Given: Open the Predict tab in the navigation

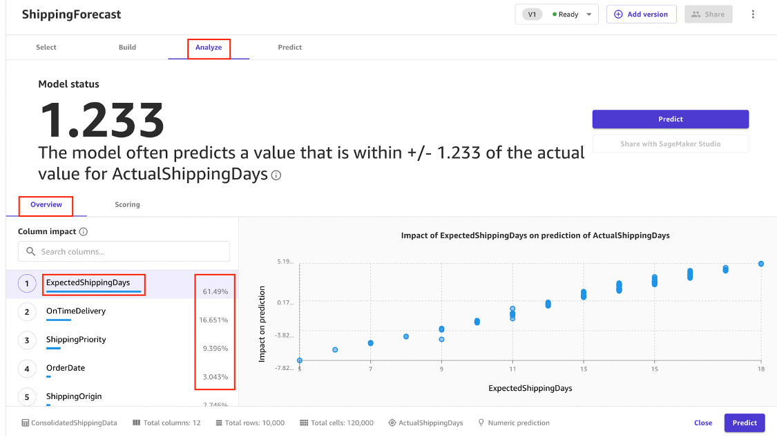Looking at the screenshot, I should (289, 47).
